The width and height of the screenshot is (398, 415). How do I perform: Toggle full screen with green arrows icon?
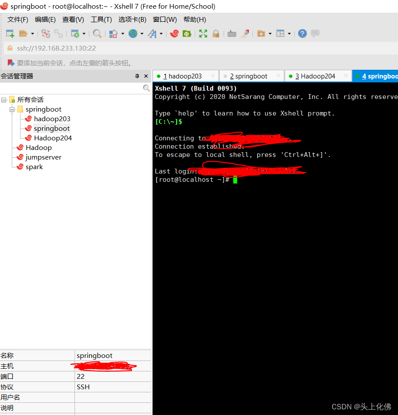pyautogui.click(x=203, y=34)
